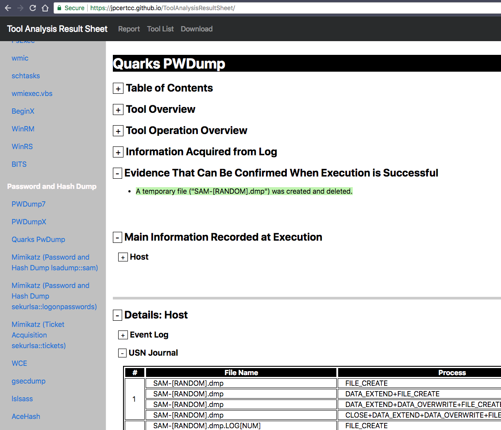Collapse Evidence That Can Be Confirmed section
501x430 pixels.
point(117,174)
